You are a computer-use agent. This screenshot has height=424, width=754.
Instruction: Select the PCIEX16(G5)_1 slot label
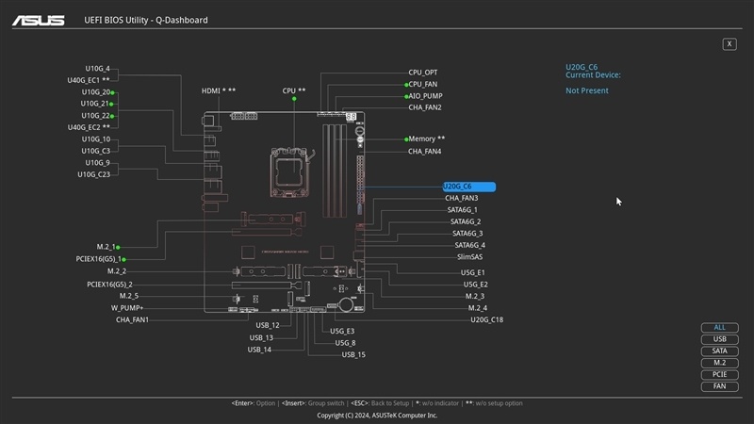point(99,259)
